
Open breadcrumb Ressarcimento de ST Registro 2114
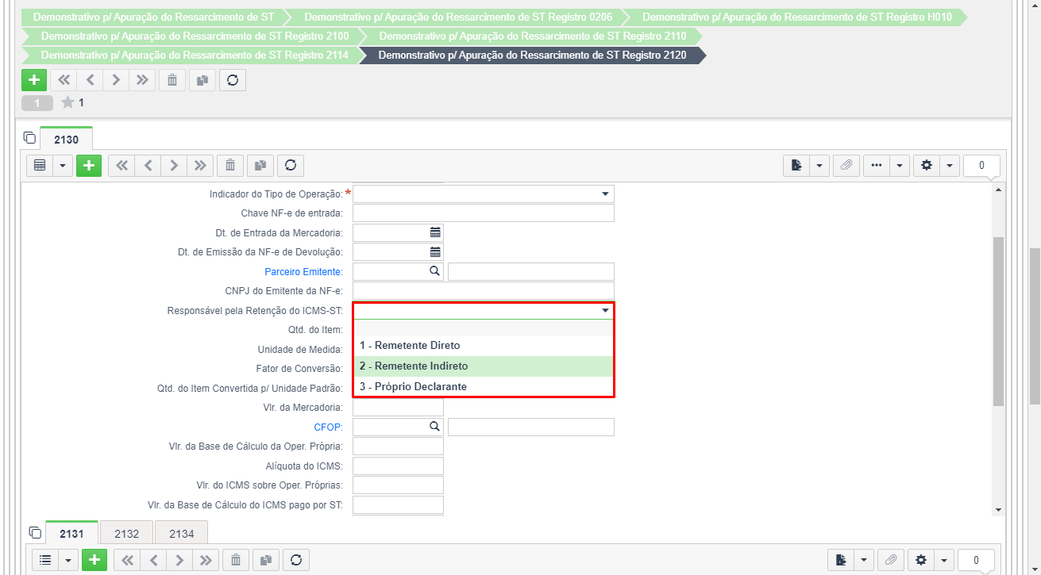pos(195,55)
